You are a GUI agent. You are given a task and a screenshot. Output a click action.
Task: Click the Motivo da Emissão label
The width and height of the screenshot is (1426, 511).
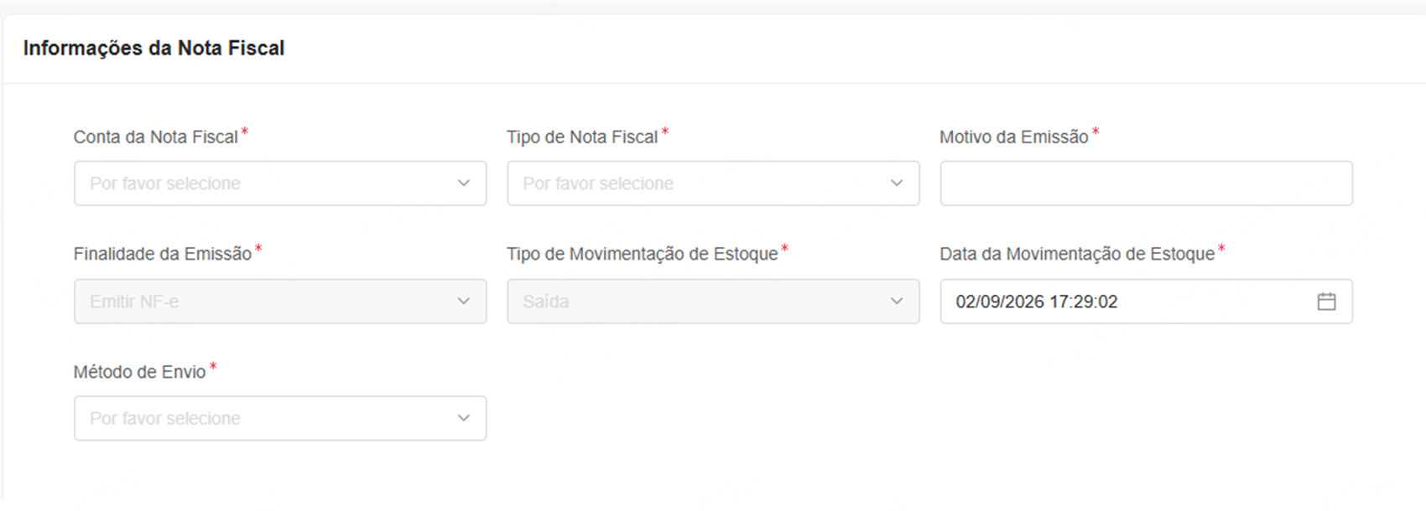point(1014,137)
